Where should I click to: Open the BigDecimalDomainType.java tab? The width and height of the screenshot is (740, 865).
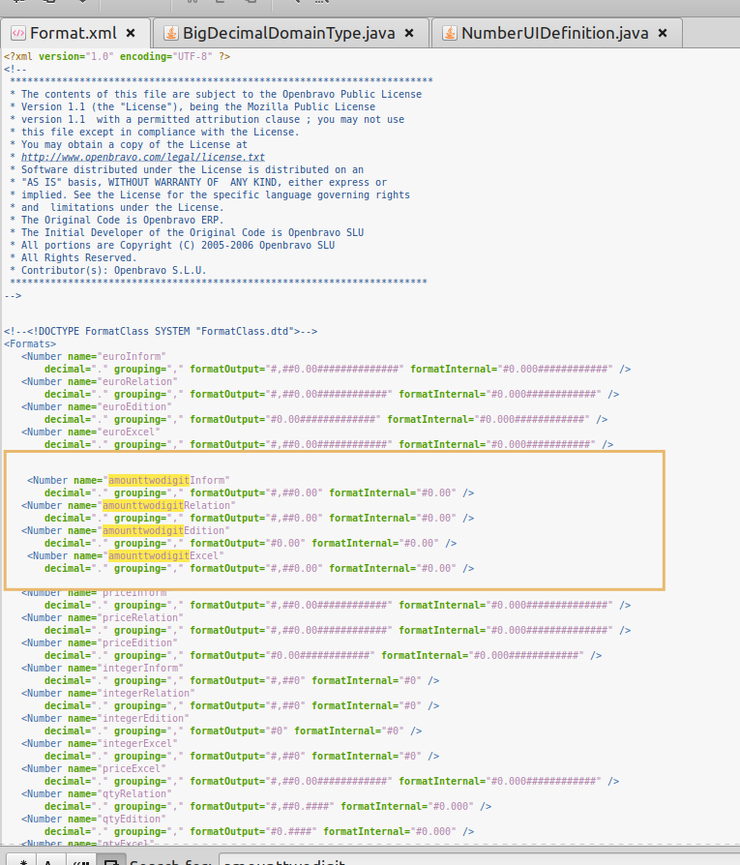tap(280, 33)
